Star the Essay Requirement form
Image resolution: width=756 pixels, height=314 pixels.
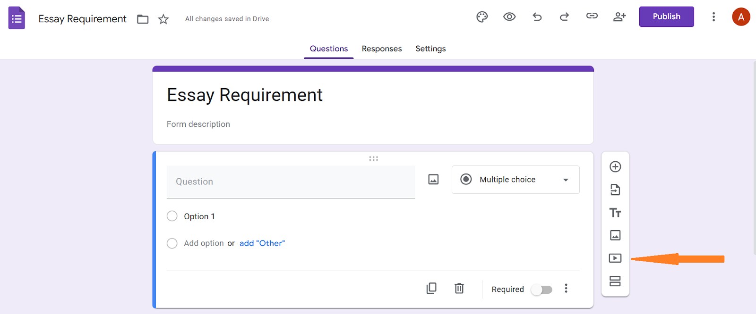(163, 19)
